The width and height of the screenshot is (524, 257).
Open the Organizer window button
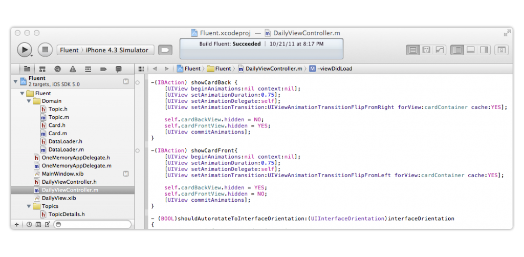(501, 50)
